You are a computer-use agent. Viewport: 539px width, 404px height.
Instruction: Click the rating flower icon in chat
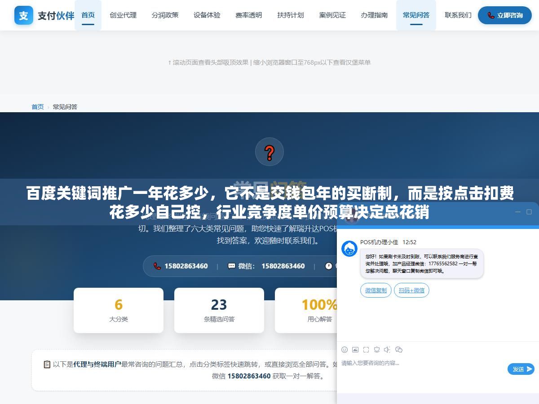coord(377,350)
